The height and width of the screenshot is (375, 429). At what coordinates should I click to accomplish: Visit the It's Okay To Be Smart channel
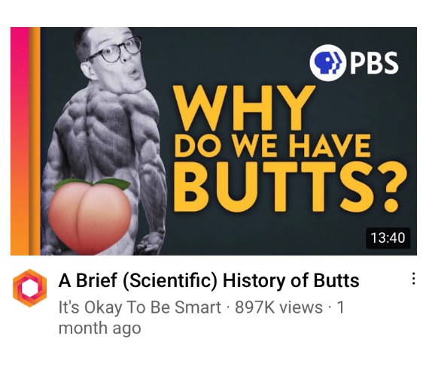tap(140, 307)
